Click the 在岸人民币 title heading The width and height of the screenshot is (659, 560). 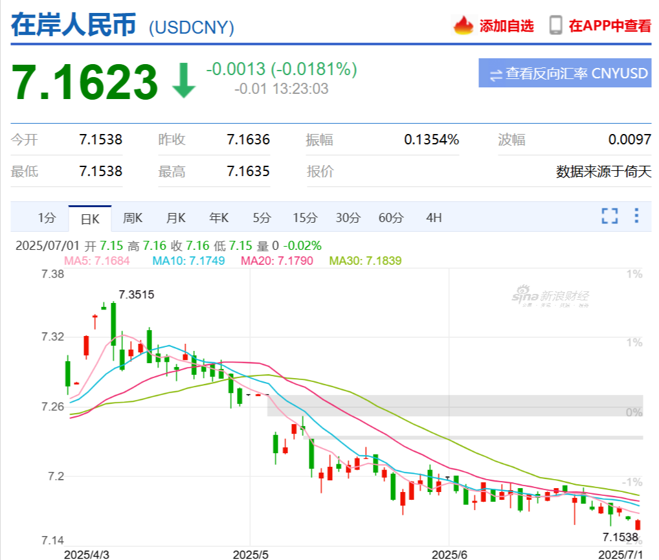click(73, 25)
